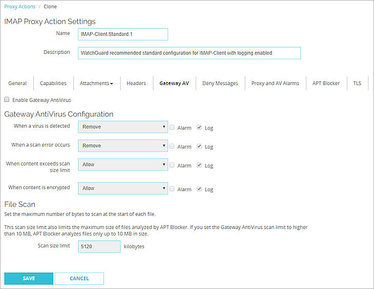Uncheck Log for virus detected

(200, 127)
